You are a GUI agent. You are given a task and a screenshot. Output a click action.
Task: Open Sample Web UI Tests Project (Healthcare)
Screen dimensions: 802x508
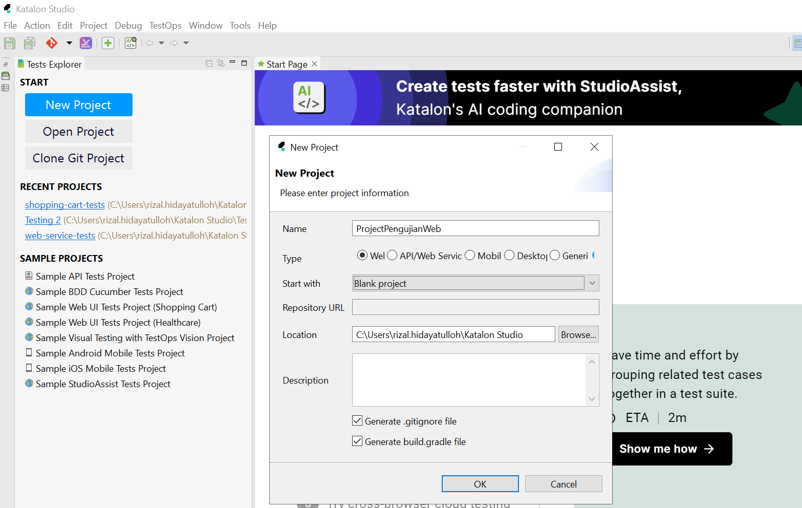tap(118, 323)
